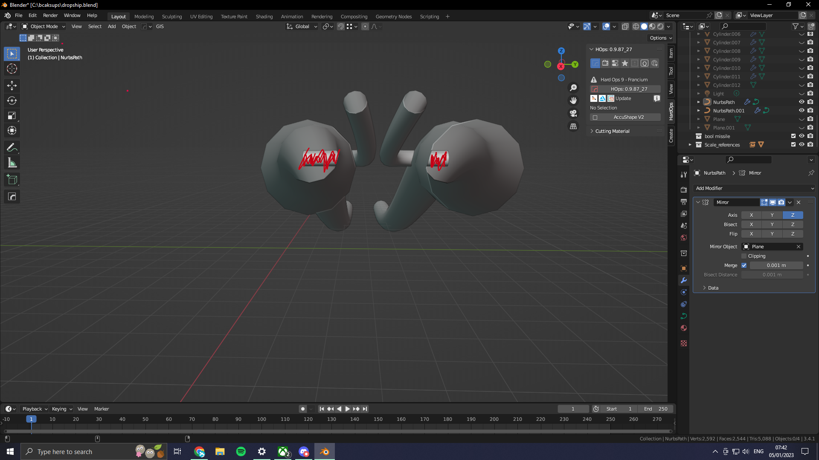
Task: Open Material properties tab icon
Action: (x=684, y=328)
